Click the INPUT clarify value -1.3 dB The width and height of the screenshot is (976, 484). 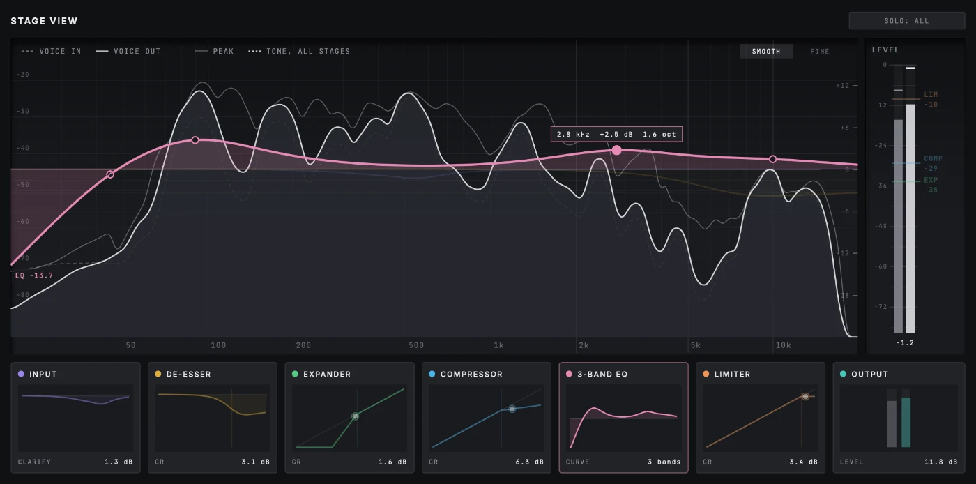(x=116, y=462)
